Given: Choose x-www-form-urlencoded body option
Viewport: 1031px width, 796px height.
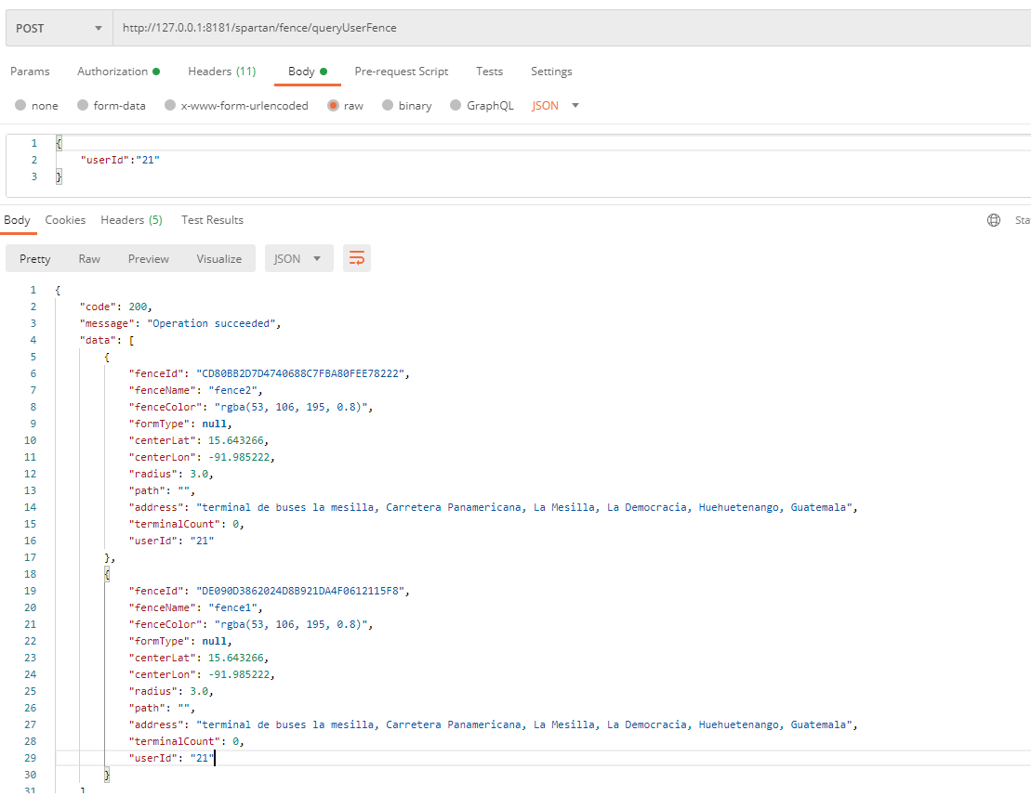Looking at the screenshot, I should 170,106.
